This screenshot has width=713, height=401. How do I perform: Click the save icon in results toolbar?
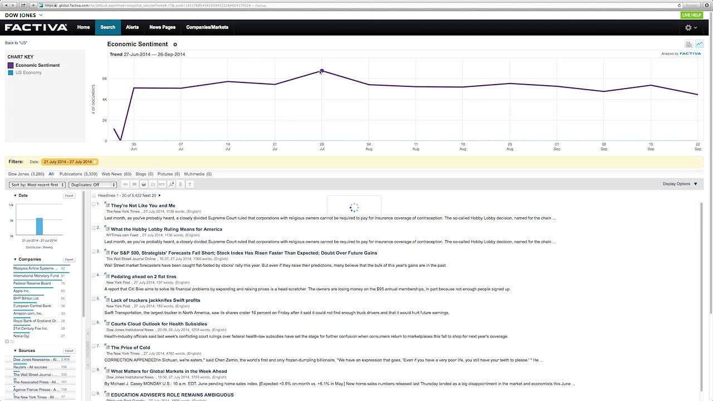pyautogui.click(x=153, y=184)
